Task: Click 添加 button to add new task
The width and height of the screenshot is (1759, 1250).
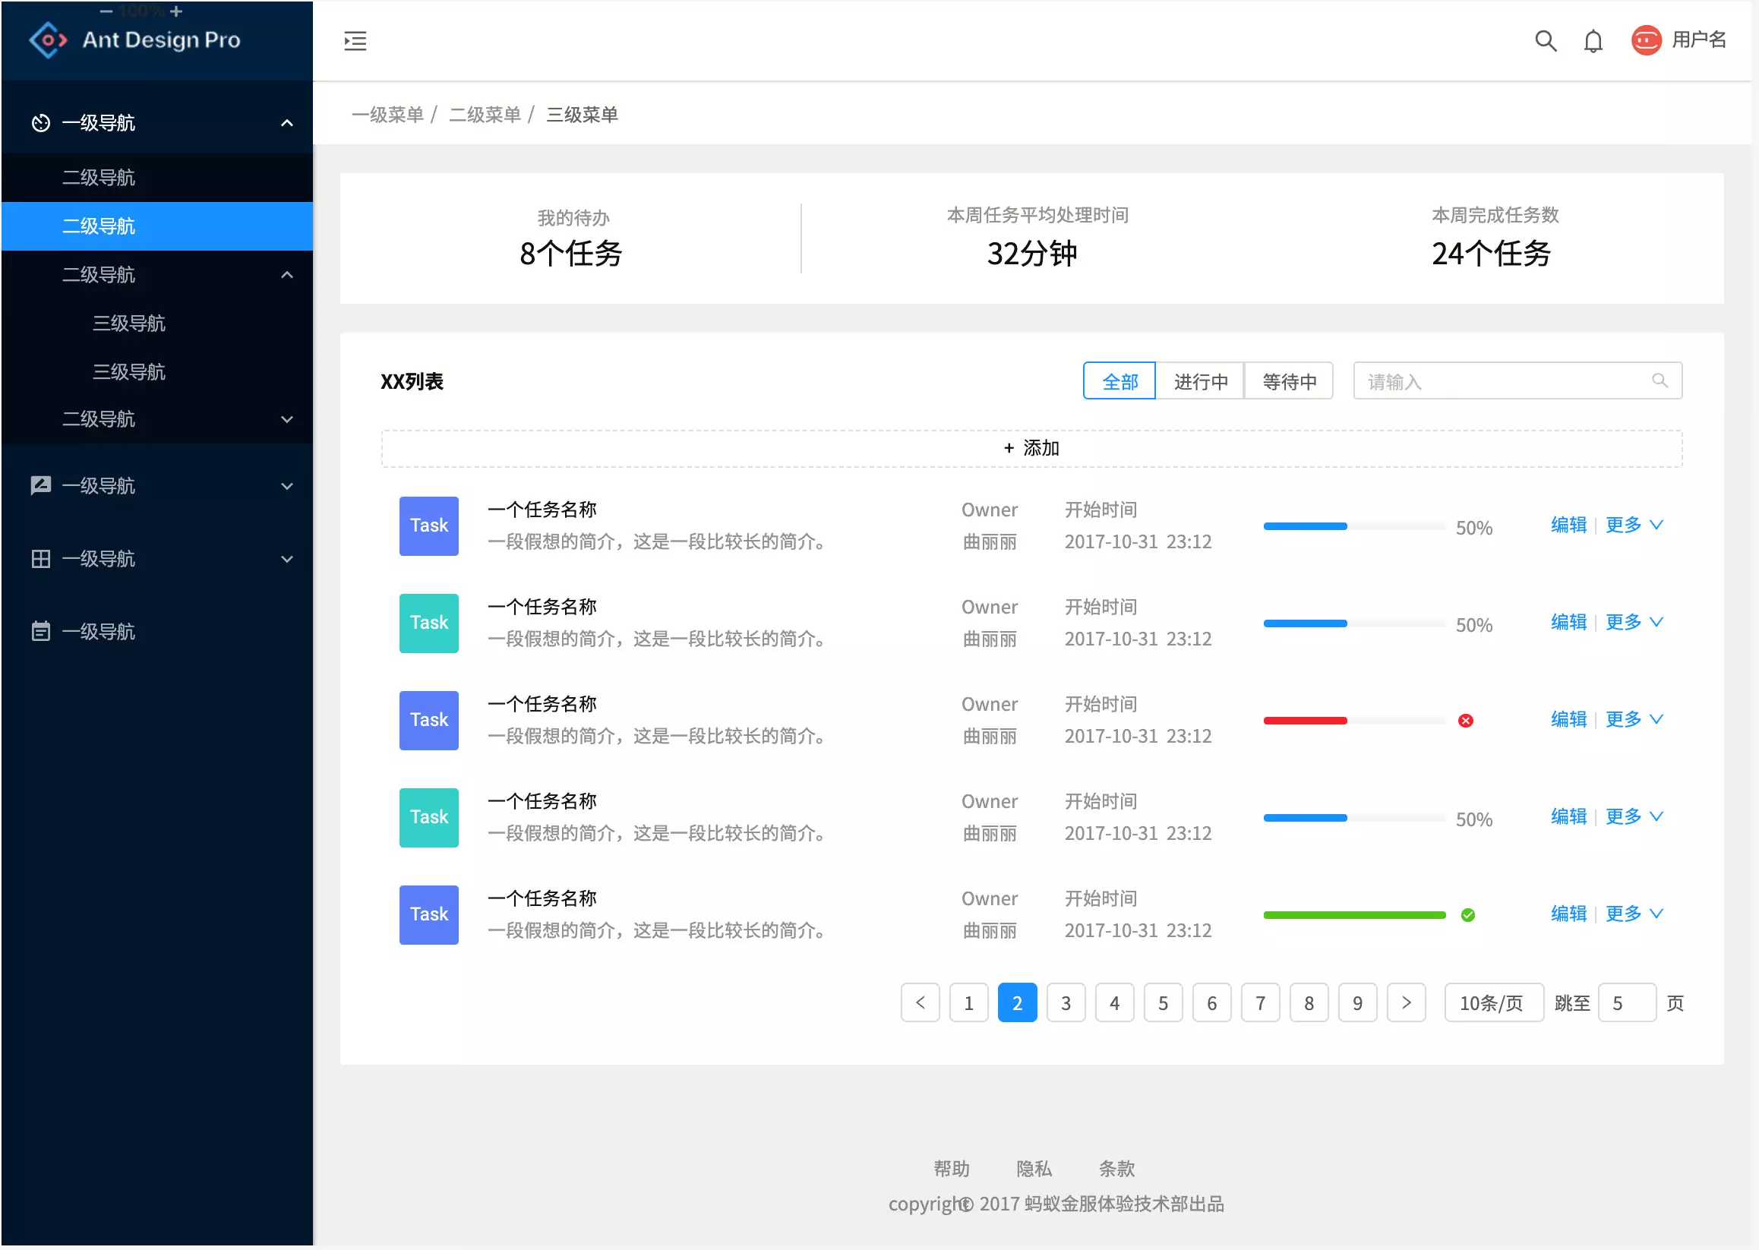Action: tap(1032, 445)
